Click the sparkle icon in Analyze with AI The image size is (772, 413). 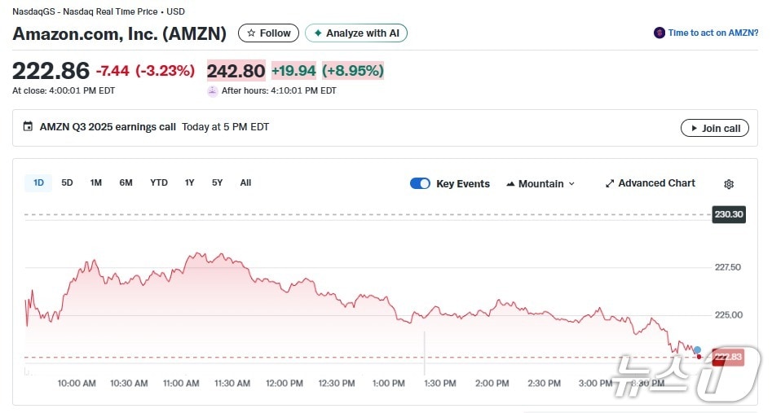pos(317,33)
